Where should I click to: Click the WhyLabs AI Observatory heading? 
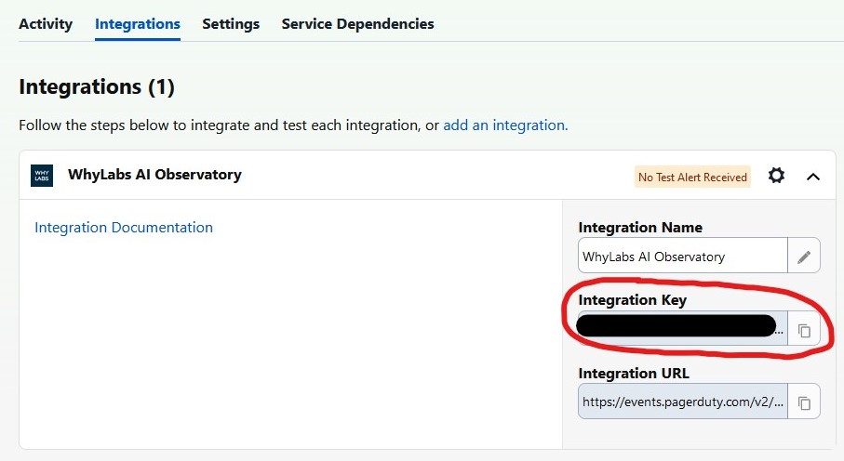[x=155, y=175]
